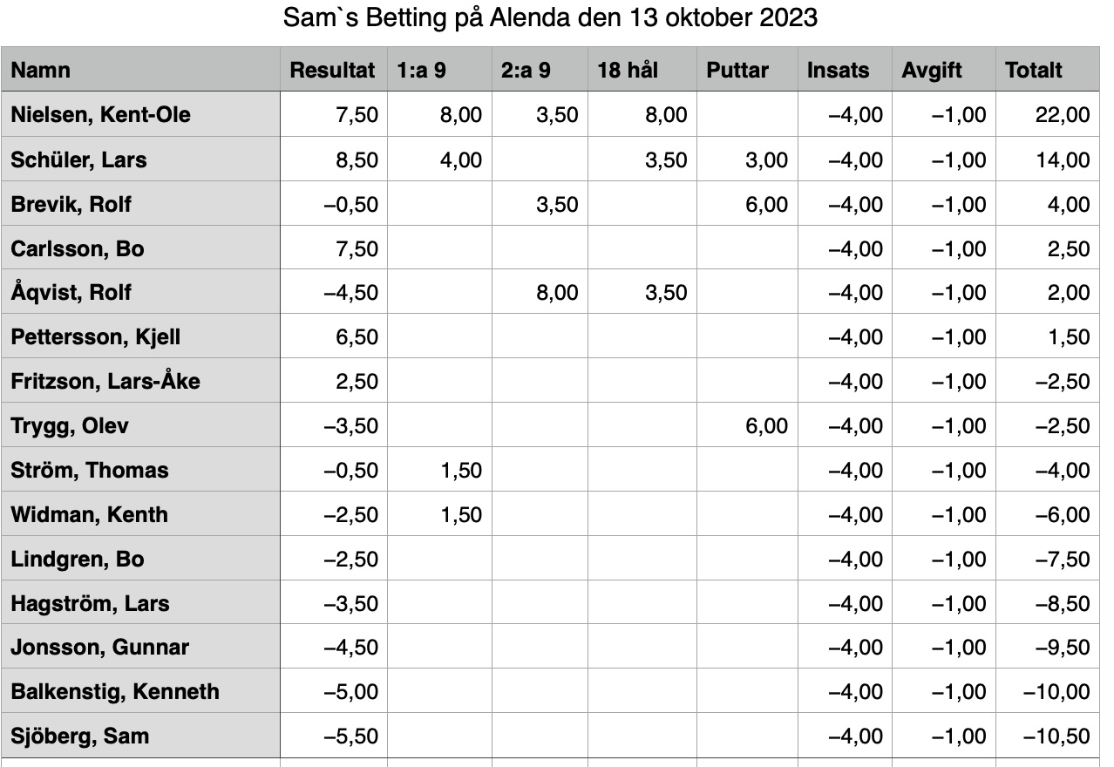The width and height of the screenshot is (1114, 767).
Task: Select the Puttar column header
Action: click(747, 70)
